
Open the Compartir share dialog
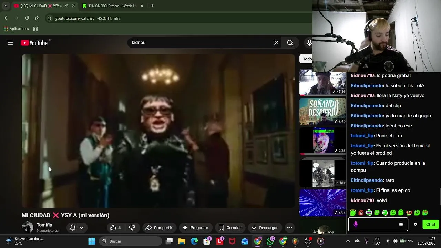(159, 228)
